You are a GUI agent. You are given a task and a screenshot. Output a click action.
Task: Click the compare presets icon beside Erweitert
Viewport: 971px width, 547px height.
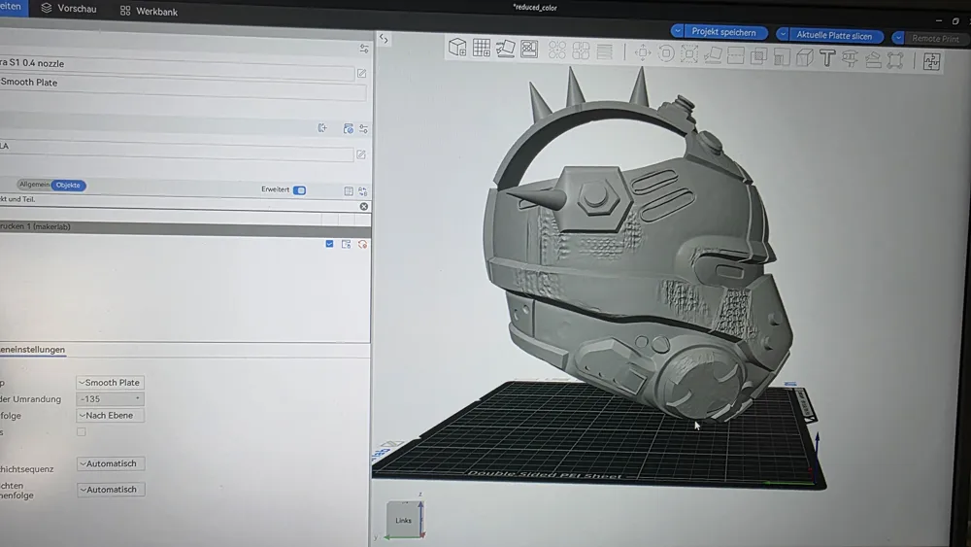coord(348,191)
